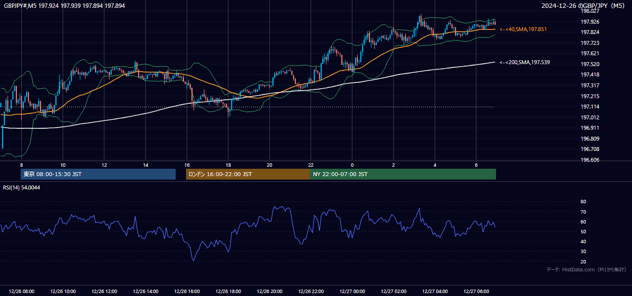
Task: Click hour tick 18 under the price chart
Action: click(228, 165)
